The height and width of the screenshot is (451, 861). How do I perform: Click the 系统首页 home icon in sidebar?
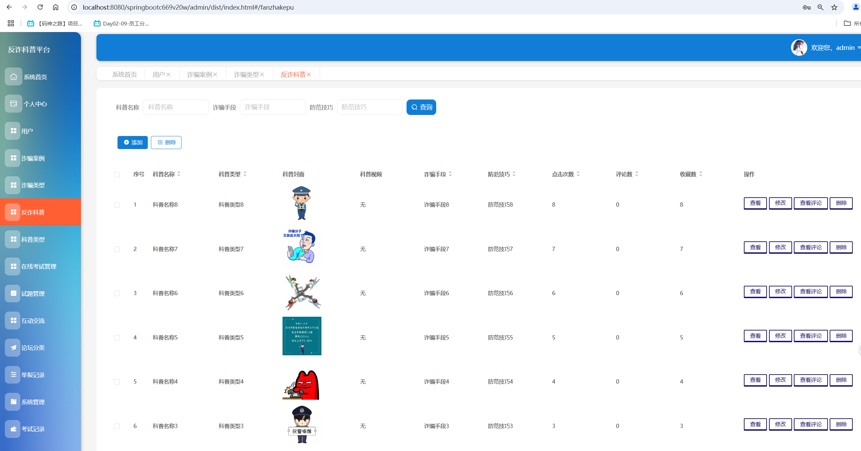click(13, 77)
